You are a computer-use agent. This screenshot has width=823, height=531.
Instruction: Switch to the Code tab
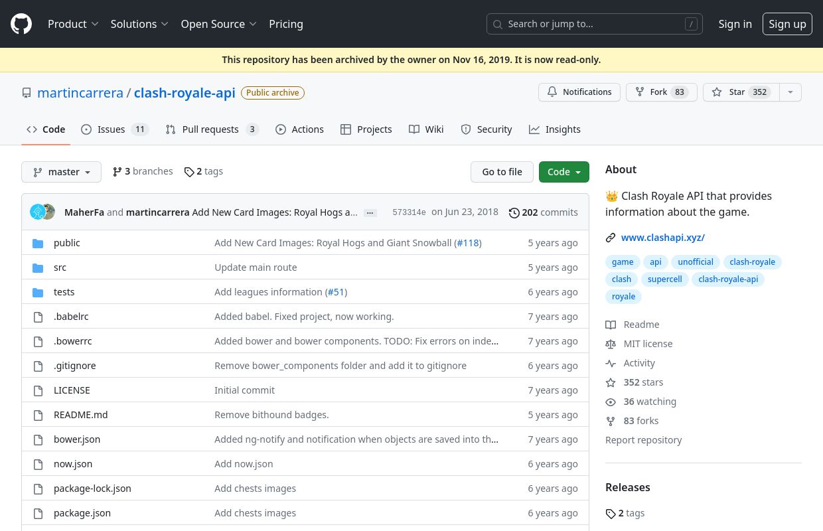tap(46, 129)
